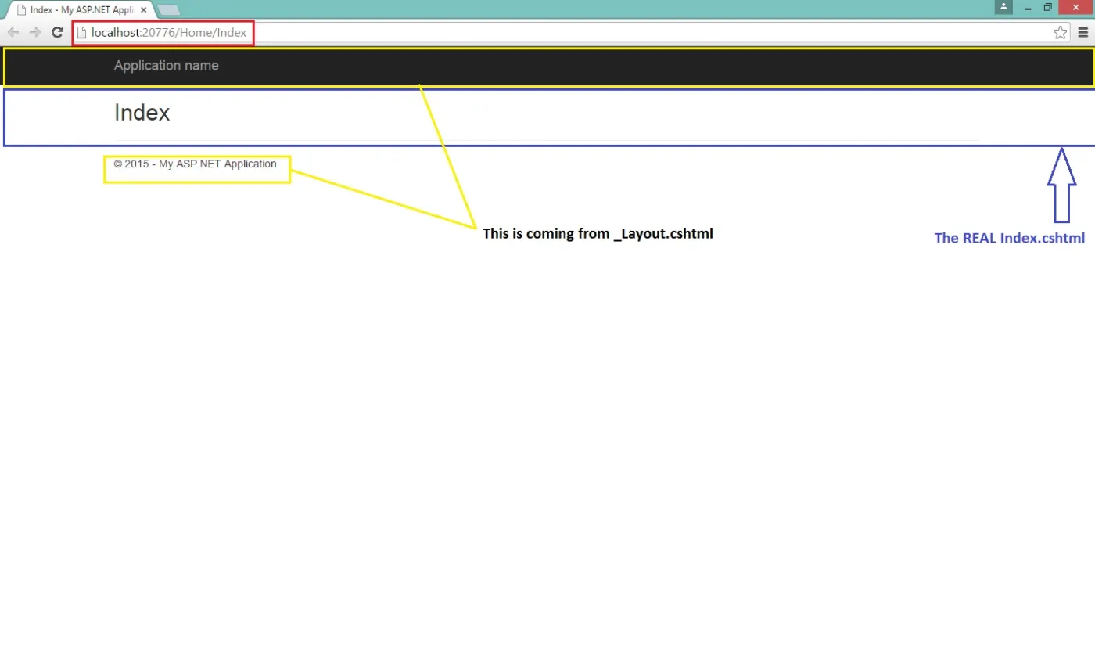Open the Chrome hamburger menu

click(x=1083, y=32)
